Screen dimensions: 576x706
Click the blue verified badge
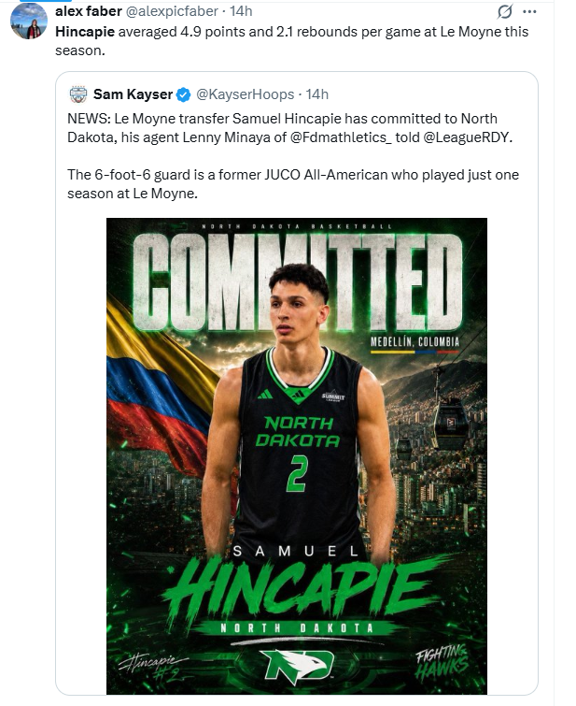coord(184,94)
